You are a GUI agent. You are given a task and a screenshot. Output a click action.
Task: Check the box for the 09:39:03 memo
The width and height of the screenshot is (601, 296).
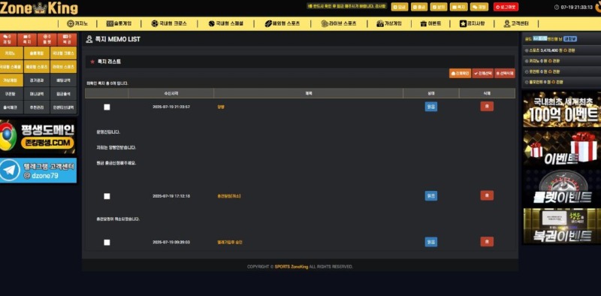pyautogui.click(x=107, y=243)
